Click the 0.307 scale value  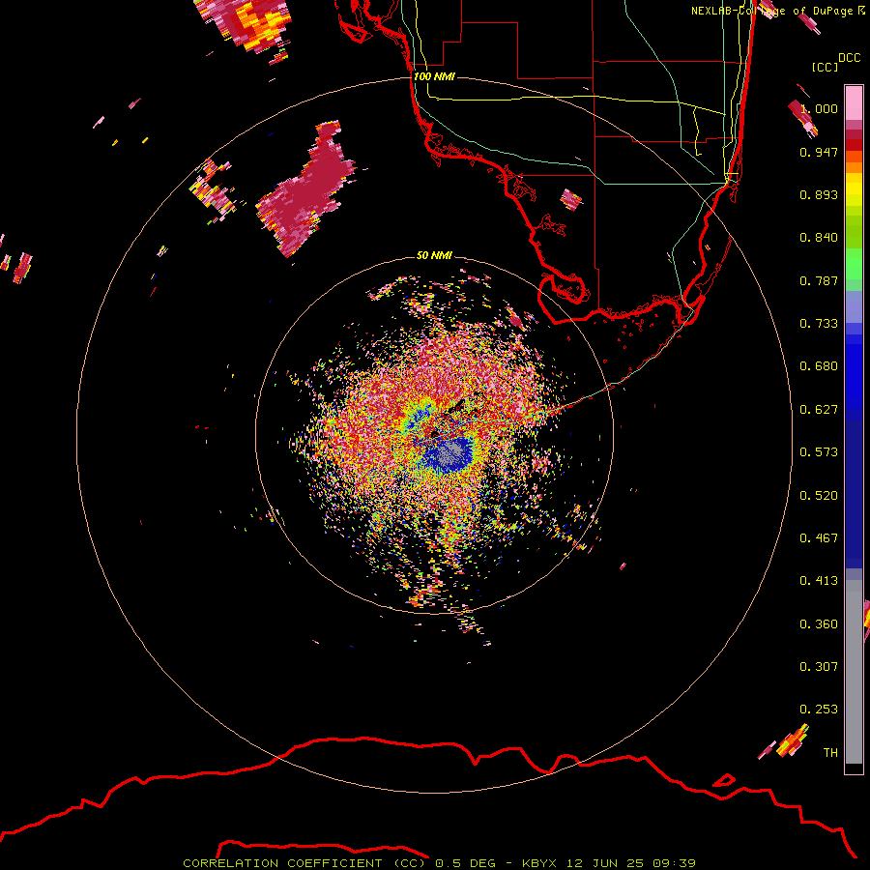pyautogui.click(x=819, y=667)
